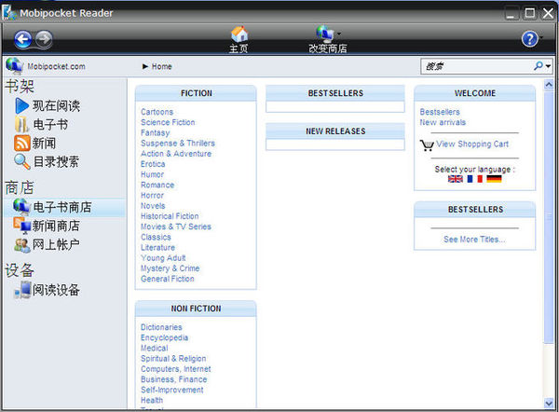Open the home page house icon
559x412 pixels.
tap(239, 34)
